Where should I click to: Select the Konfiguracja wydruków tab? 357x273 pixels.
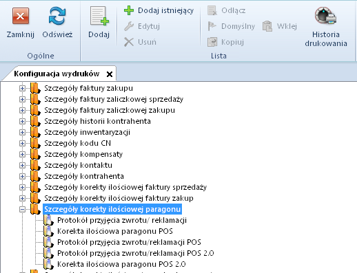pyautogui.click(x=57, y=74)
